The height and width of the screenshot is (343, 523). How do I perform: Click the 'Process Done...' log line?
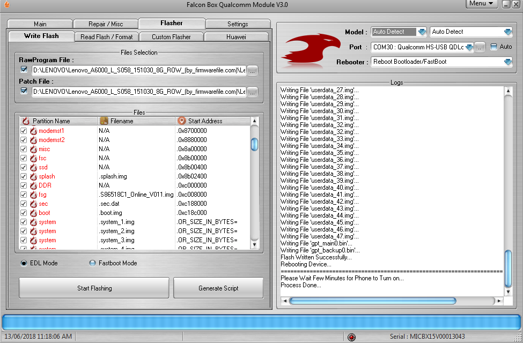pyautogui.click(x=300, y=285)
